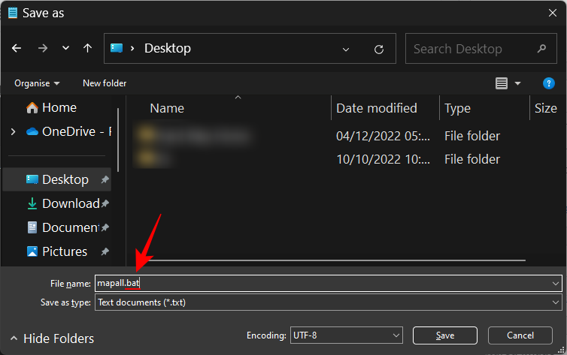
Task: Click the Home house icon
Action: click(x=32, y=107)
